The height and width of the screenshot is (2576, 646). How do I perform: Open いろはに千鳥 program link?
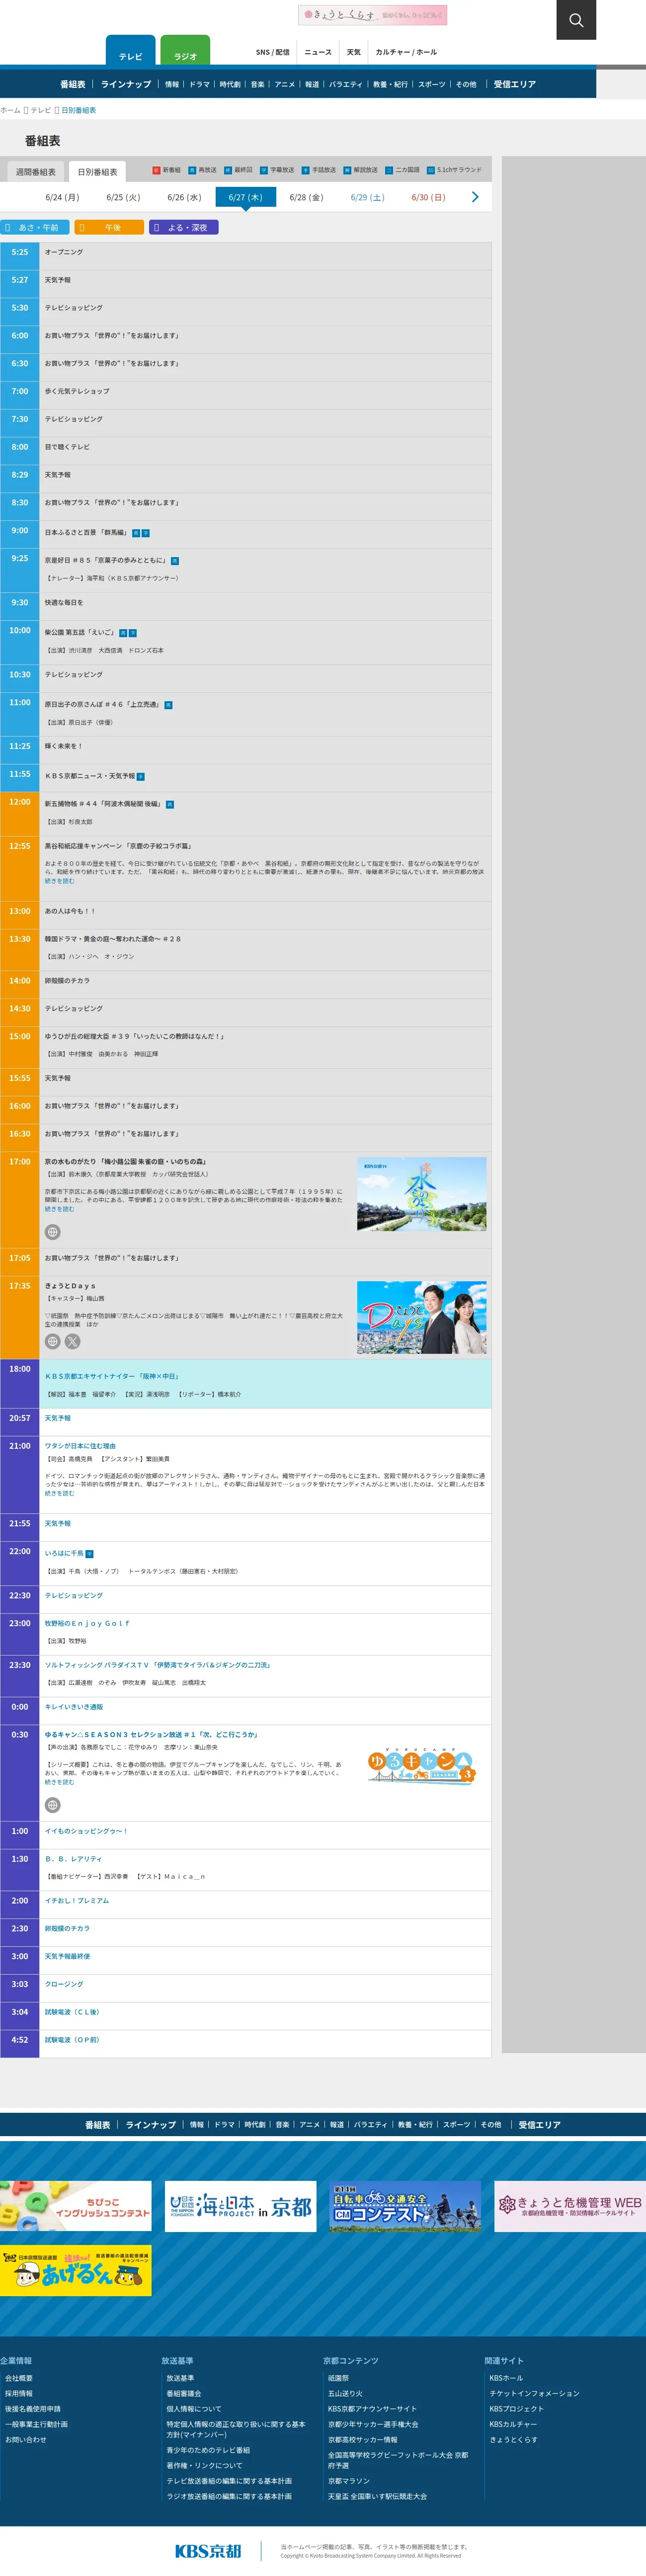click(x=64, y=1553)
